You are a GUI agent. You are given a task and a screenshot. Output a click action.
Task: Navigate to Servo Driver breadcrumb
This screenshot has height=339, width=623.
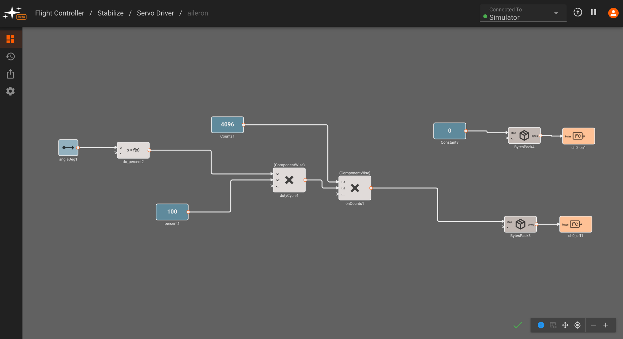(x=155, y=13)
